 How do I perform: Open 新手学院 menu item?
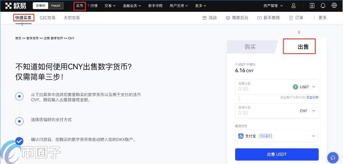[155, 6]
